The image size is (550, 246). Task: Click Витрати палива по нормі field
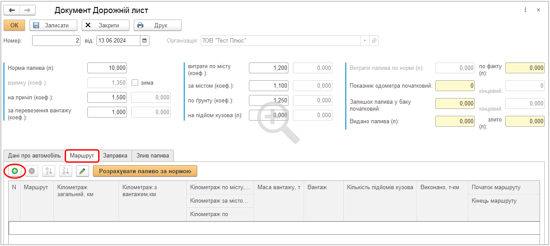(455, 68)
